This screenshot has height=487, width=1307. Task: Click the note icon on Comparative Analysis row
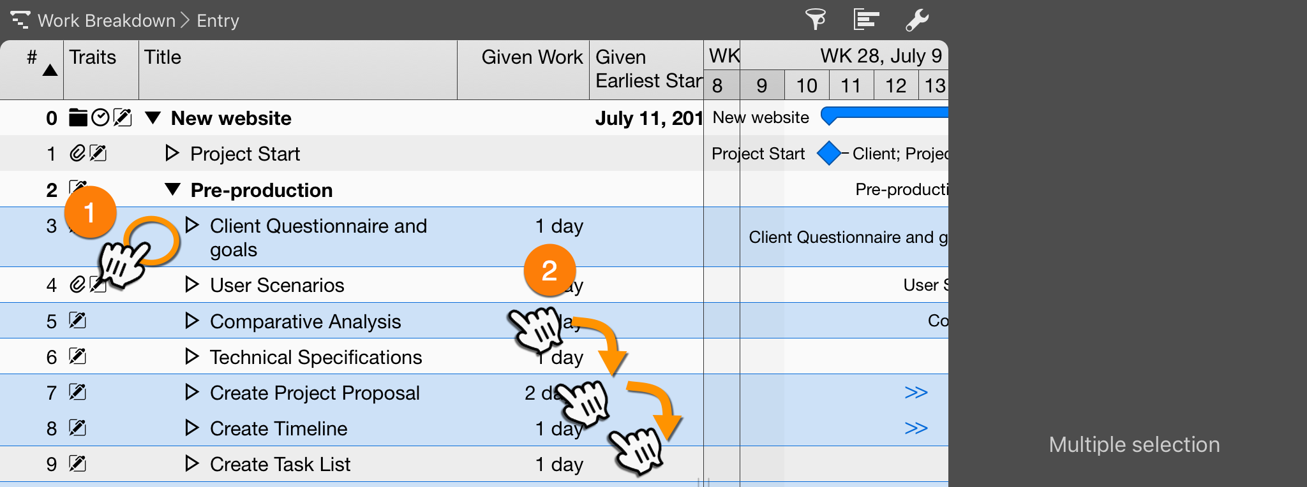78,321
